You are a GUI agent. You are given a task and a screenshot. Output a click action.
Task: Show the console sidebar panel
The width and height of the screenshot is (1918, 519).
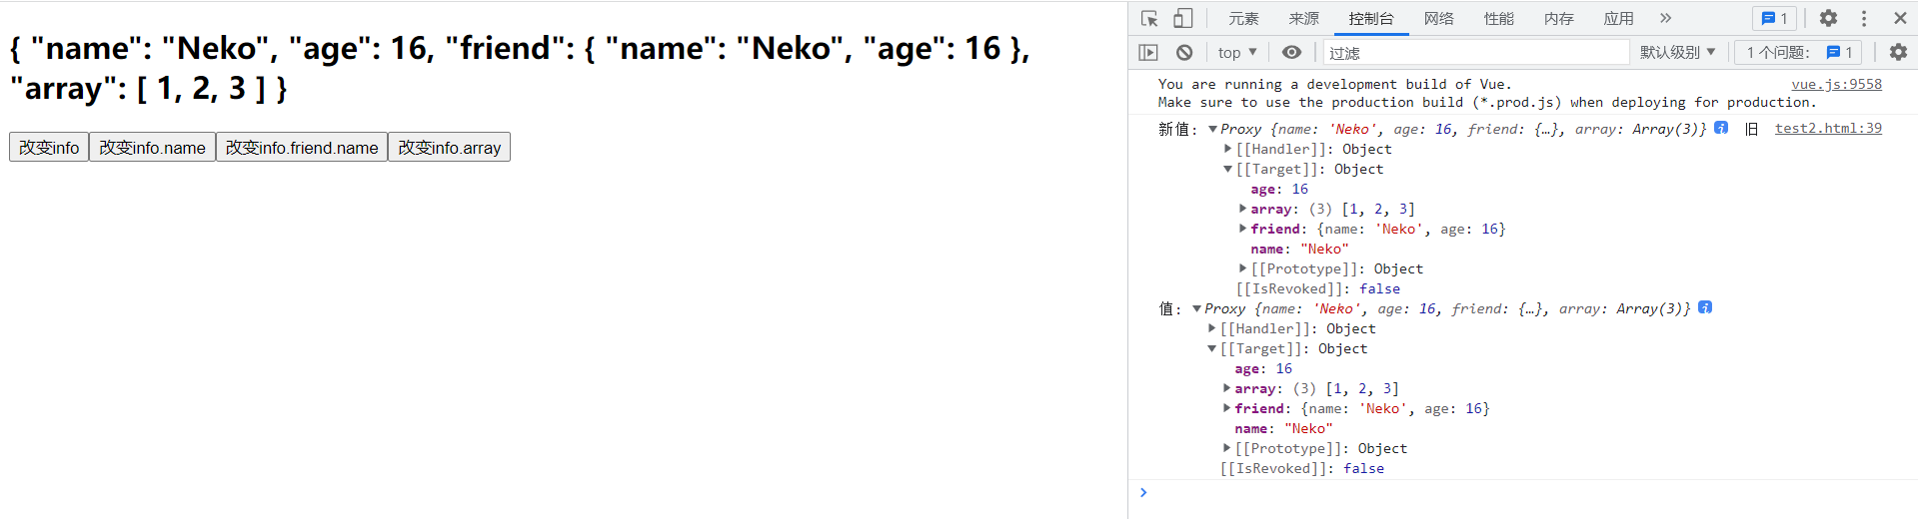click(x=1148, y=52)
